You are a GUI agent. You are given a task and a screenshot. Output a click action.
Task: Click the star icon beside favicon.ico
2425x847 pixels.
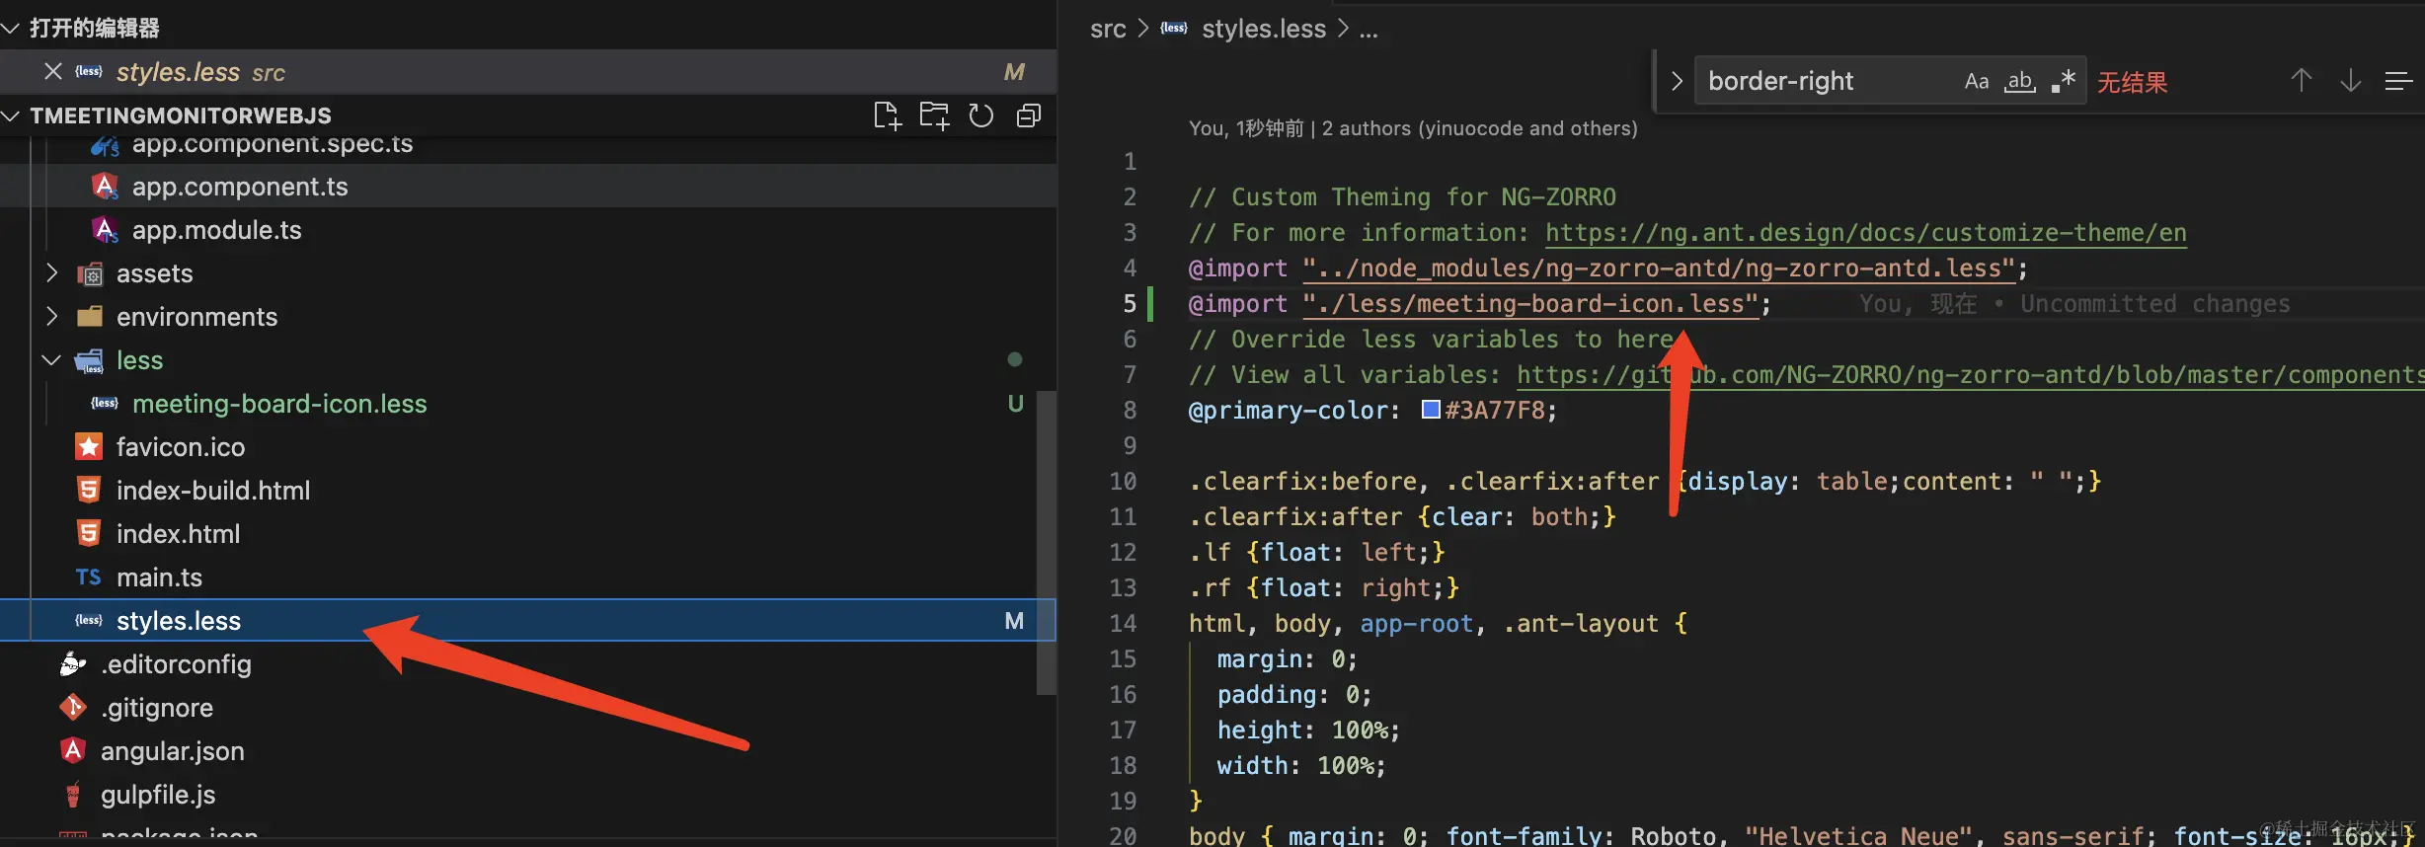(x=89, y=446)
